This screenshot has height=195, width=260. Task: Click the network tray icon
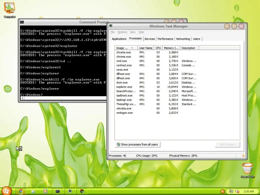231,191
